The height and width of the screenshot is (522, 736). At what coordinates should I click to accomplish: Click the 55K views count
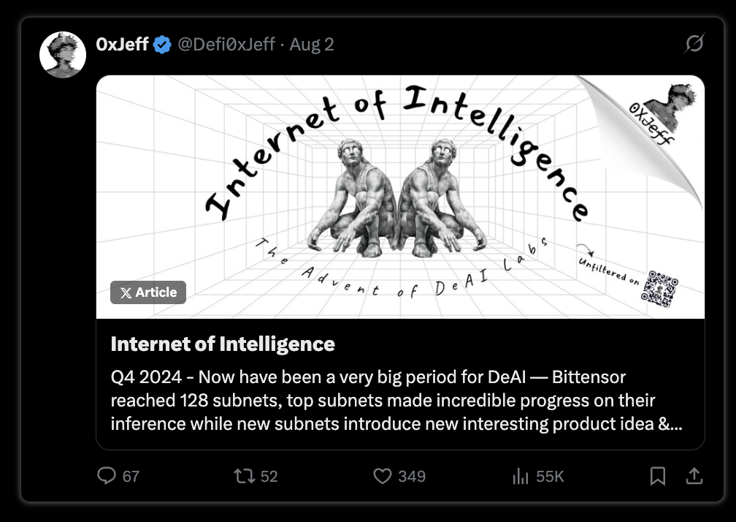(x=550, y=477)
